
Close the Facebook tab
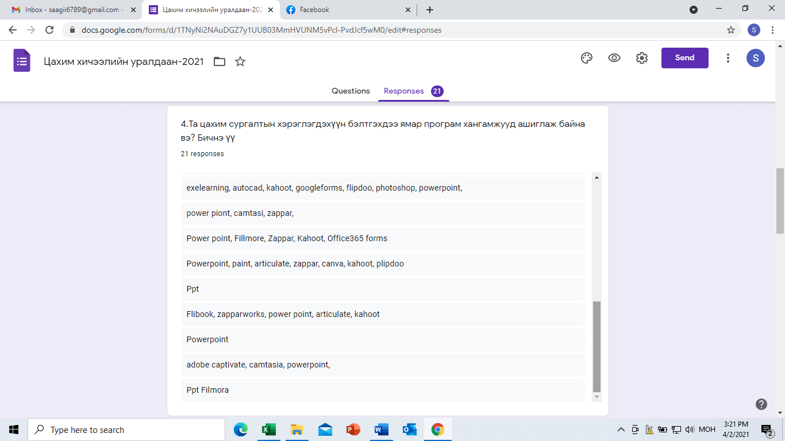pos(408,10)
